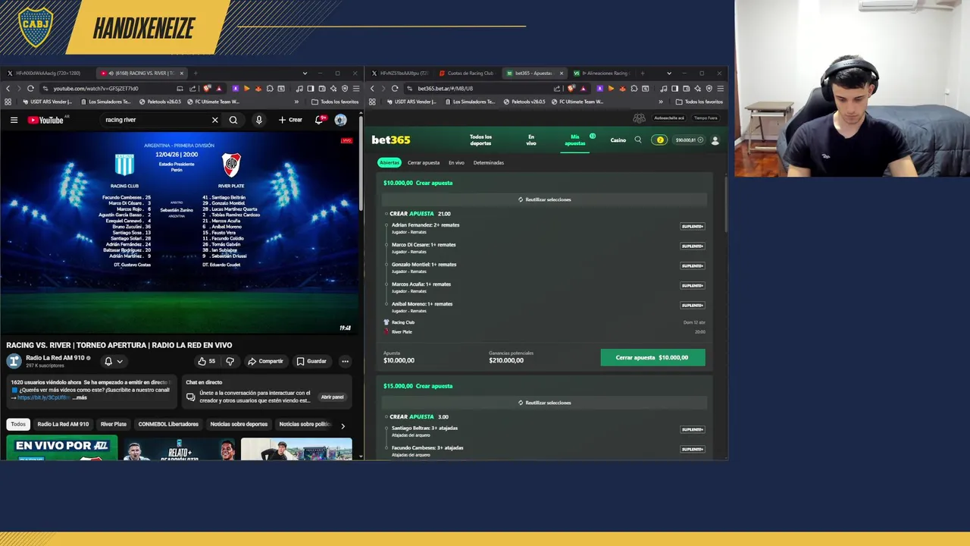Select the 'River Plate' topic chip
Screen dimensions: 970x546
click(114, 424)
